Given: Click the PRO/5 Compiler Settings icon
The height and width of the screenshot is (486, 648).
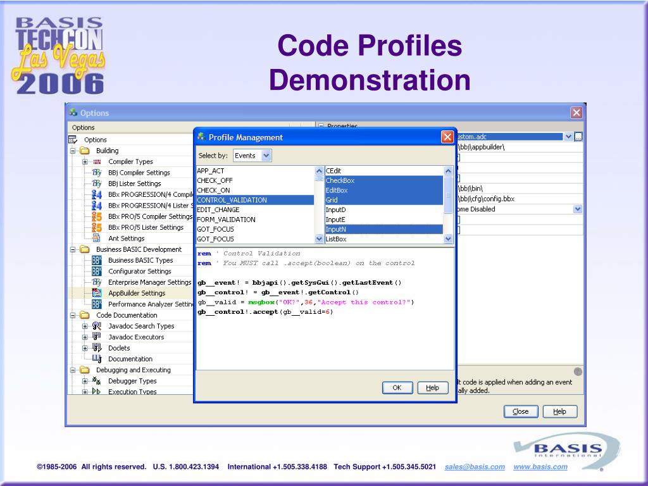Looking at the screenshot, I should (97, 216).
